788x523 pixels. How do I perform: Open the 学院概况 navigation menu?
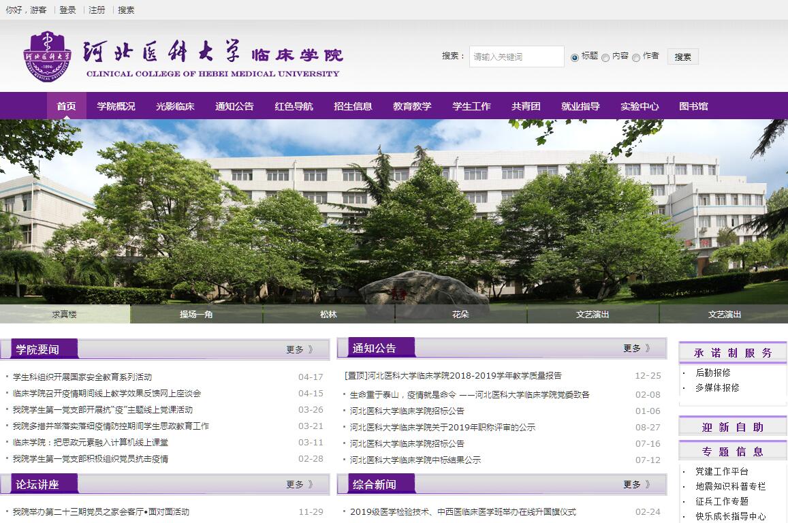point(116,106)
